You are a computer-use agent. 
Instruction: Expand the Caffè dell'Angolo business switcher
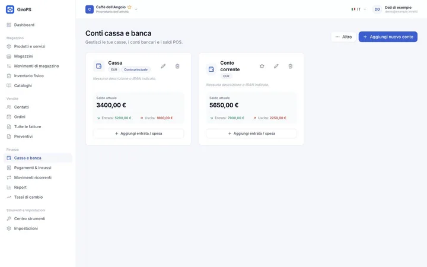pos(111,9)
